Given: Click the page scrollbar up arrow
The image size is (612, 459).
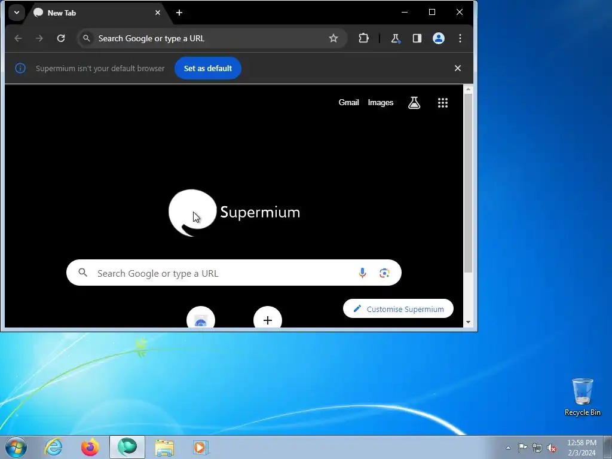Looking at the screenshot, I should [x=469, y=90].
